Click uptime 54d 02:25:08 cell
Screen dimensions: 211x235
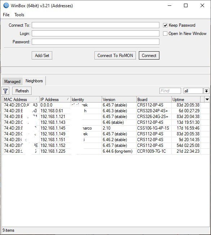(188, 145)
